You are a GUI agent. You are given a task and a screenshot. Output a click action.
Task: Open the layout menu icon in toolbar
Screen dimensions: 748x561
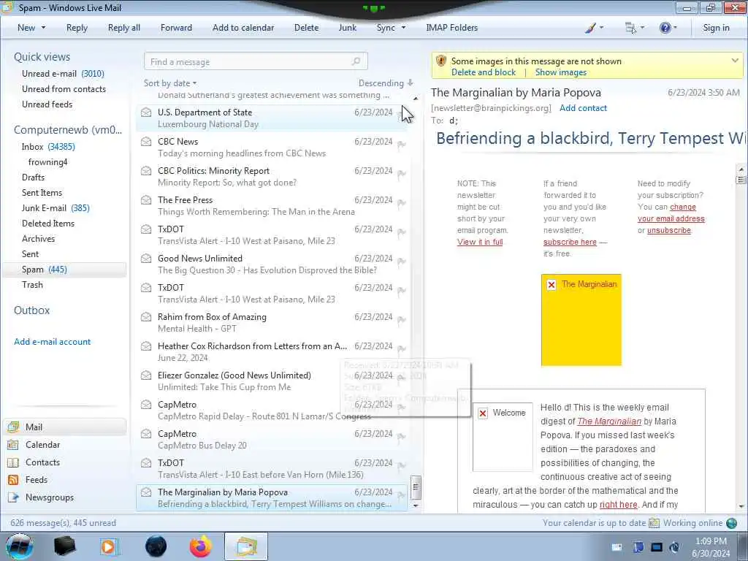pyautogui.click(x=630, y=28)
